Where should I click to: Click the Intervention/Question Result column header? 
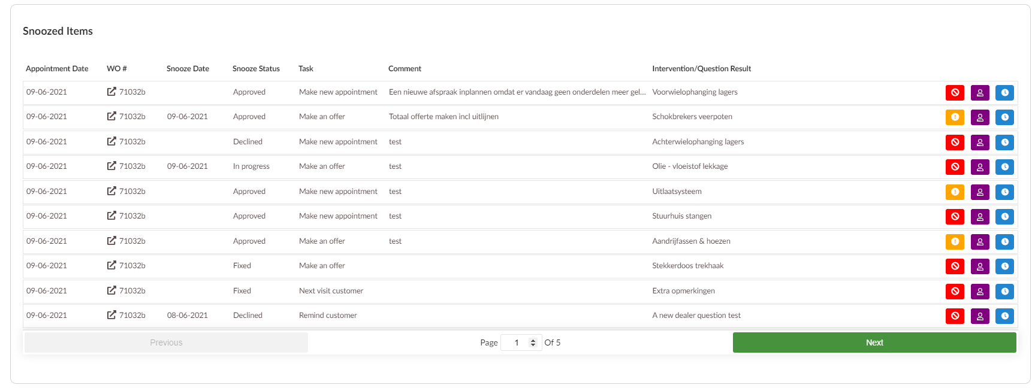coord(701,69)
